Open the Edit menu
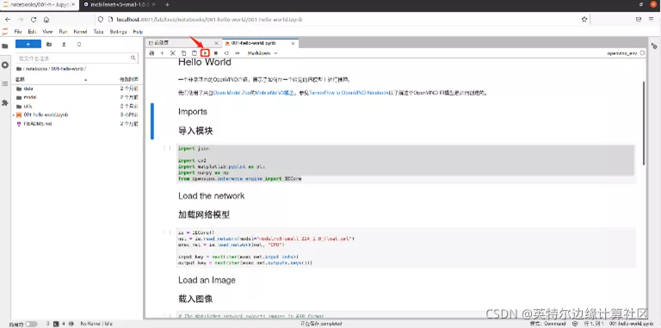 coord(32,32)
